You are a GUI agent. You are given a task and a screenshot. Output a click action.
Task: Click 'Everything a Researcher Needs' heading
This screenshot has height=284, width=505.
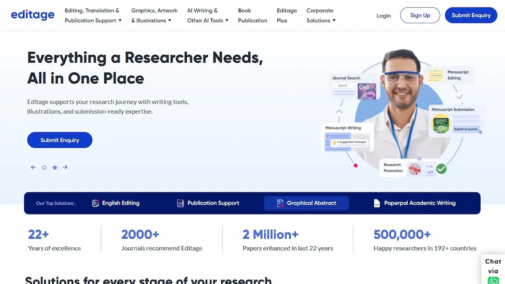(x=145, y=58)
